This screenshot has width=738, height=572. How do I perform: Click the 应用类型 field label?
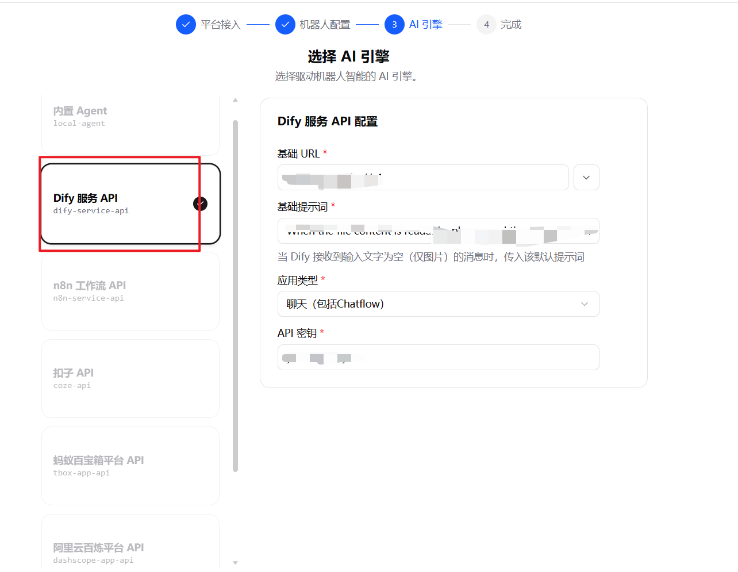tap(298, 281)
